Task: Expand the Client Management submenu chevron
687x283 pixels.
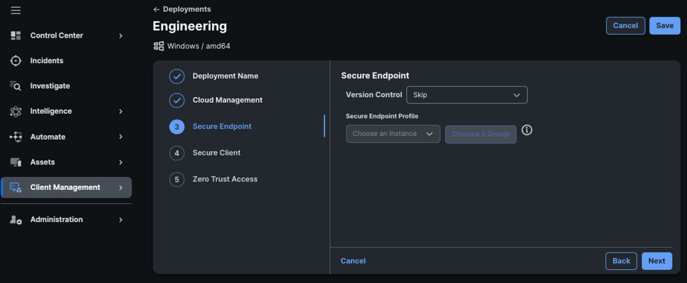Action: (x=121, y=187)
